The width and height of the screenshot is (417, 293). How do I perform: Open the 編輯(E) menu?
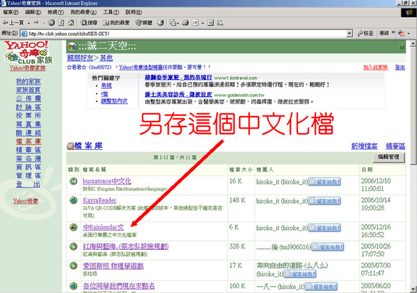click(33, 12)
